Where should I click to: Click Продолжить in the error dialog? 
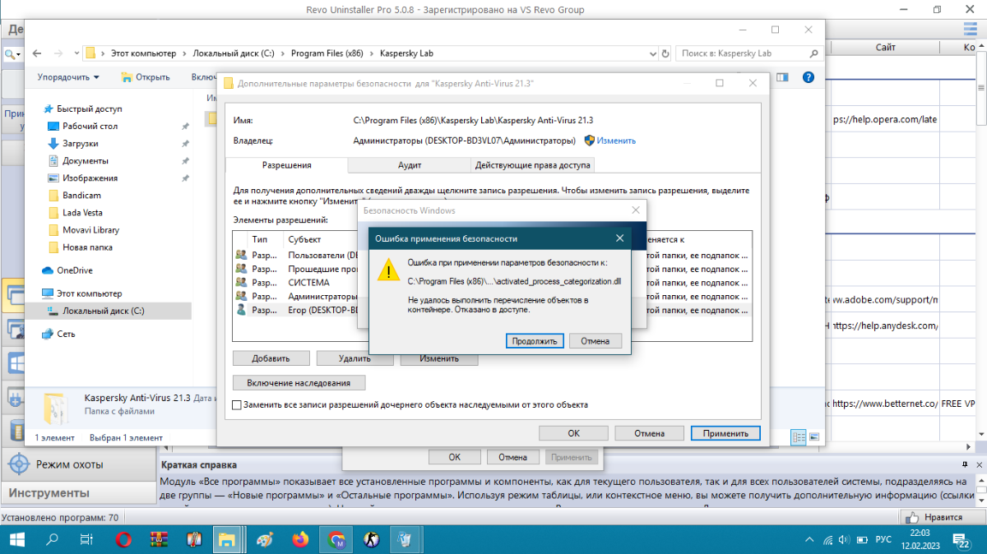(x=535, y=340)
